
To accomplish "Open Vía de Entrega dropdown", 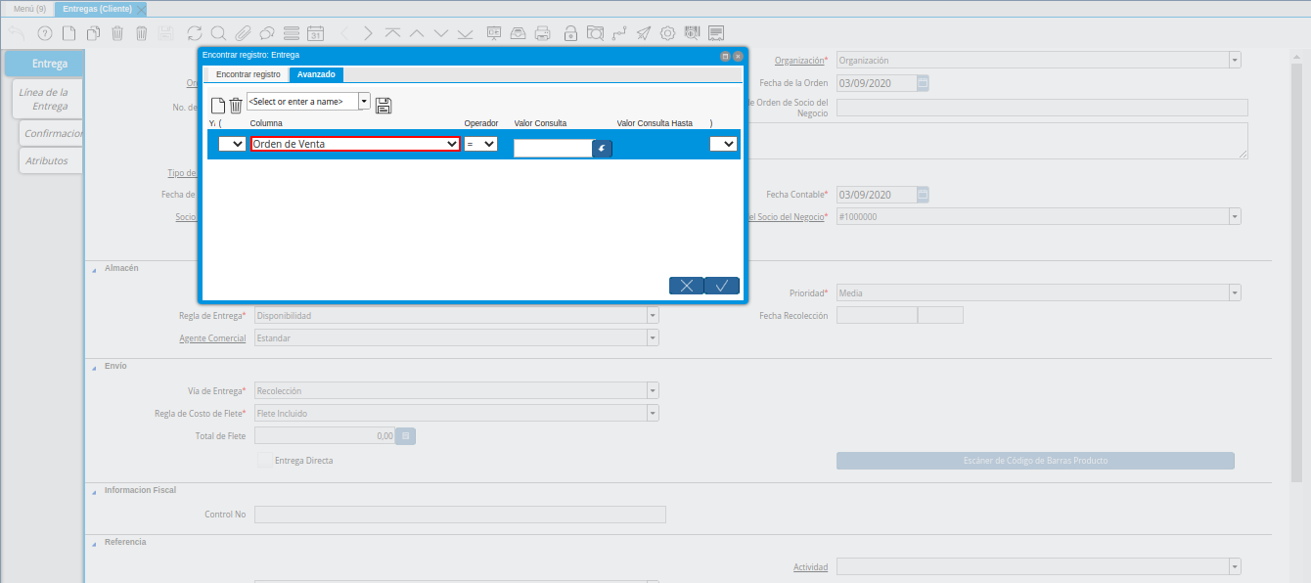I will (653, 391).
